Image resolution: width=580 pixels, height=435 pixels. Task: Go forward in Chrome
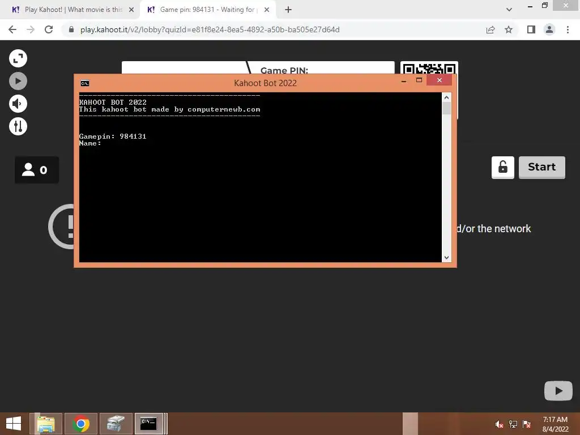coord(31,29)
